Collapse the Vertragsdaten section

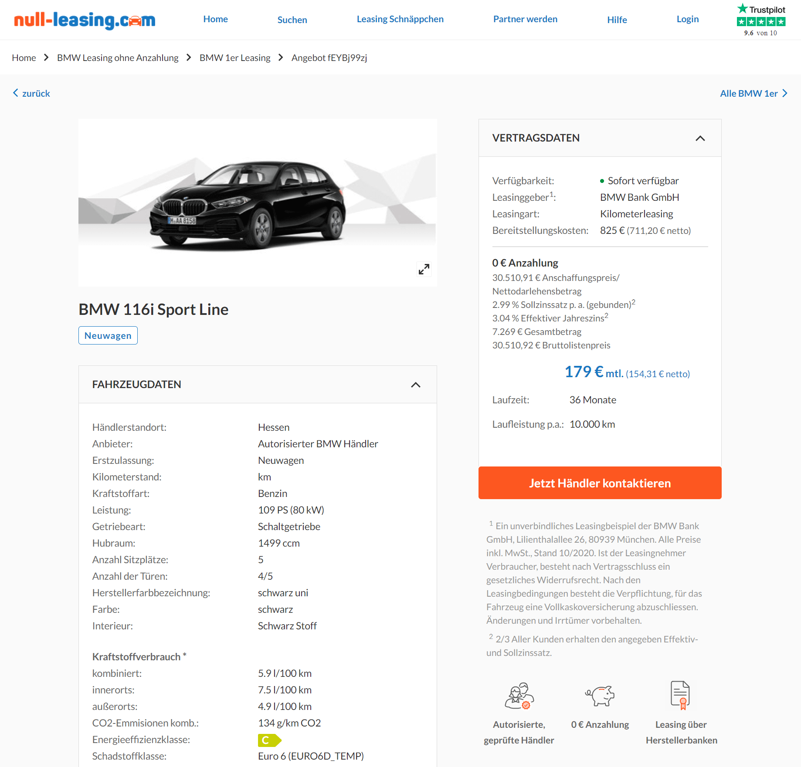(700, 138)
